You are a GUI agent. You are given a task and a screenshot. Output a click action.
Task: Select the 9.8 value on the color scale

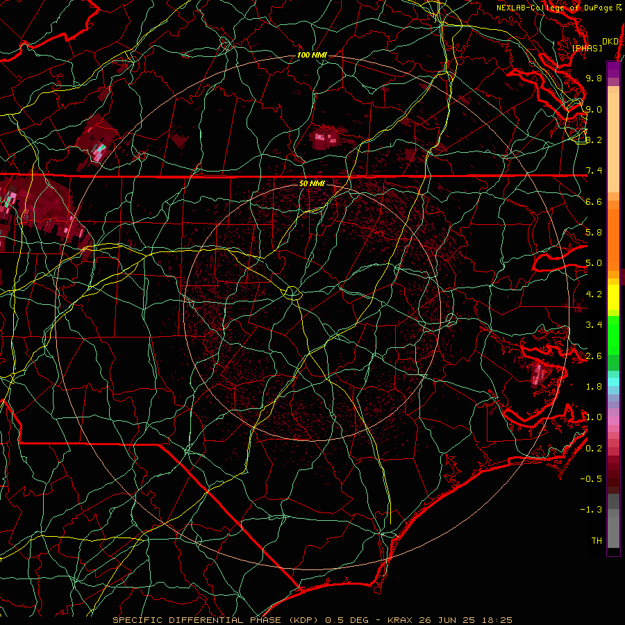pyautogui.click(x=594, y=78)
